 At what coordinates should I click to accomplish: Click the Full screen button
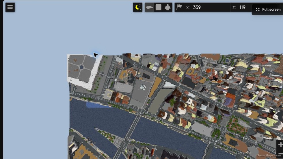pyautogui.click(x=268, y=10)
